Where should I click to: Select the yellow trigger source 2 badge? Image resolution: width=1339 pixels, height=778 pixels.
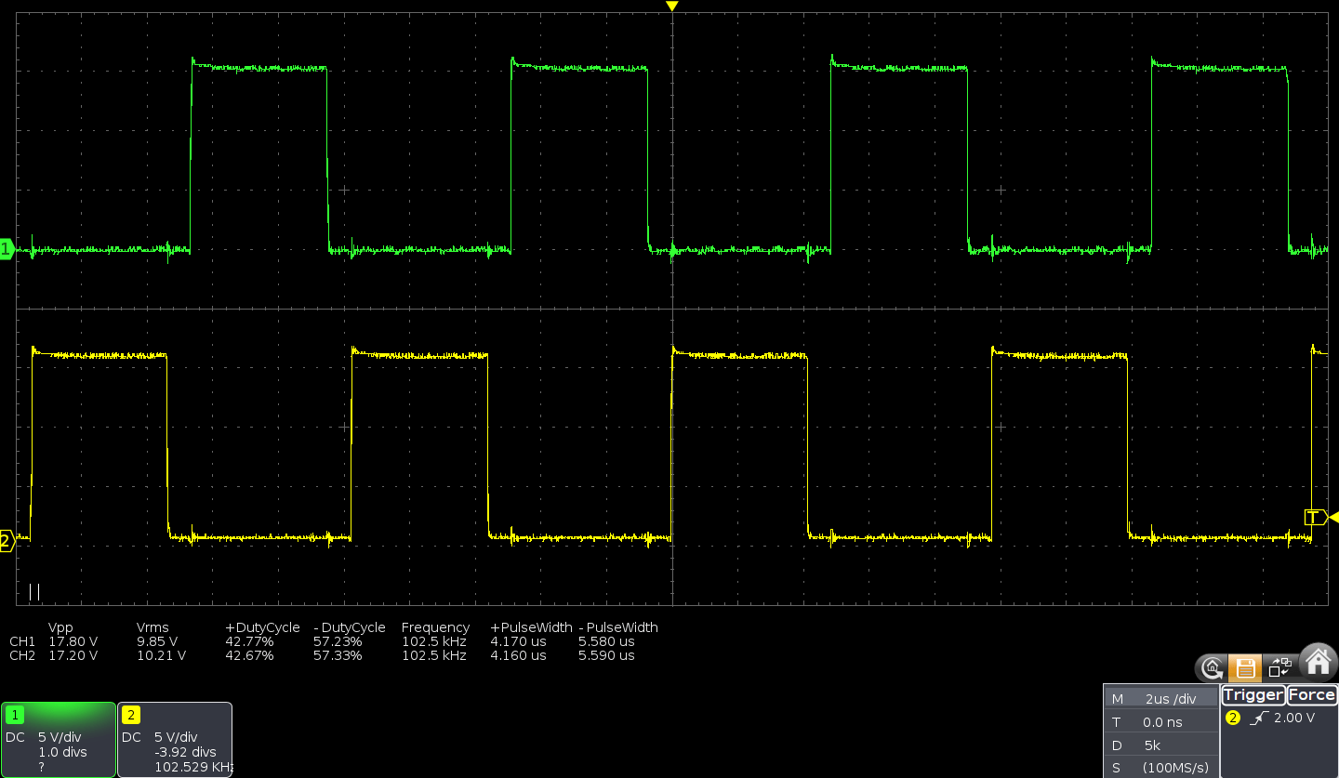point(1233,718)
